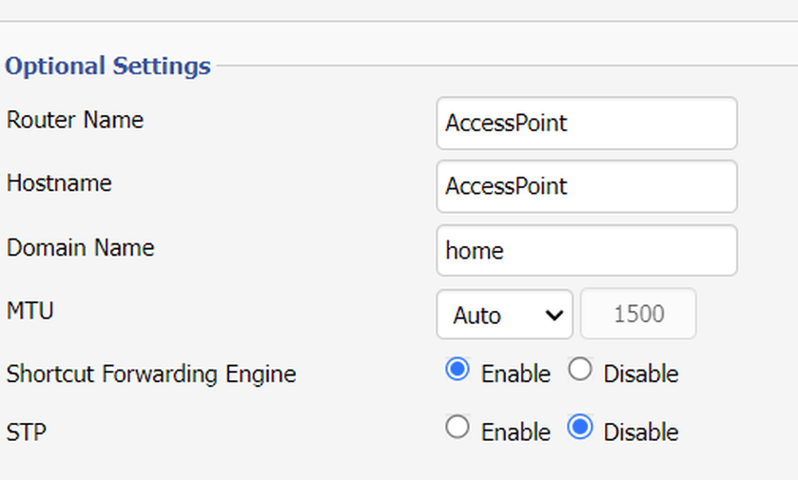This screenshot has height=480, width=798.
Task: Select Disable radio for Shortcut Forwarding Engine
Action: point(579,369)
